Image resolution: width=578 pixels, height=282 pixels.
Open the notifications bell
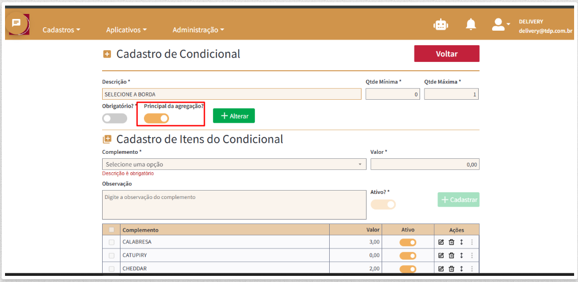(x=471, y=25)
